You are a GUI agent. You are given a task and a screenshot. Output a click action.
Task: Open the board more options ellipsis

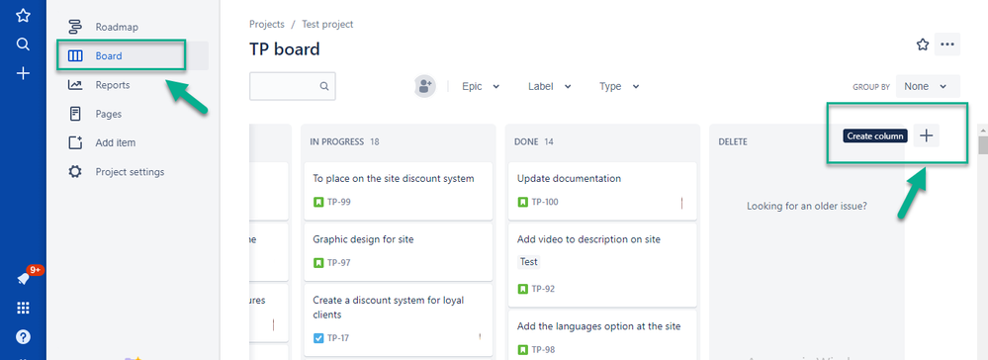[x=947, y=45]
